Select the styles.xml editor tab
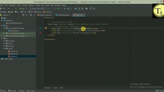 [79, 15]
